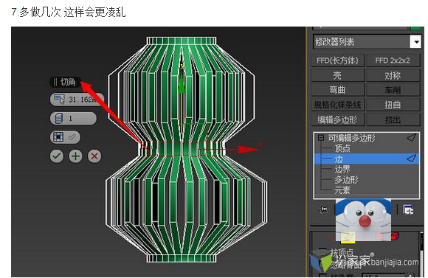Viewport: 428px width, 278px height.
Task: Click the 车削 modifier button
Action: pyautogui.click(x=393, y=90)
